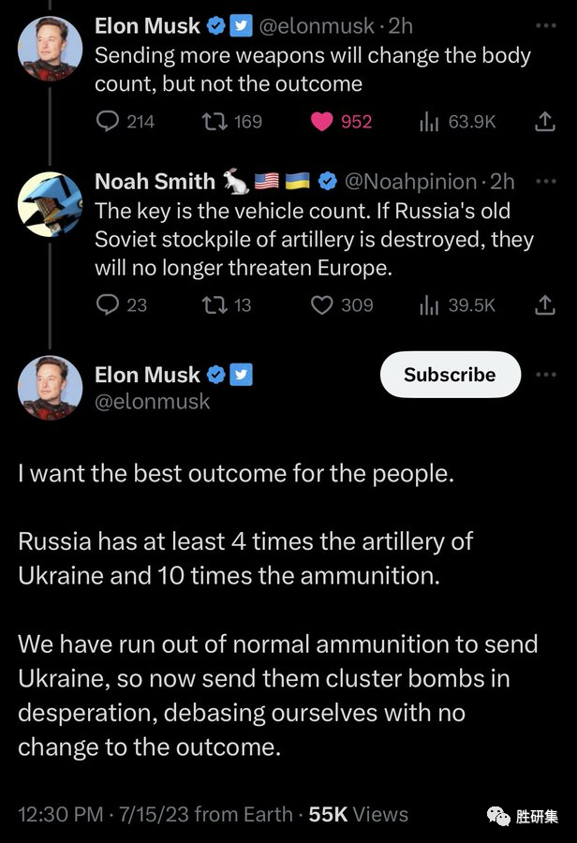Reply to Elon Musk's first tweet
The width and height of the screenshot is (577, 843).
109,121
